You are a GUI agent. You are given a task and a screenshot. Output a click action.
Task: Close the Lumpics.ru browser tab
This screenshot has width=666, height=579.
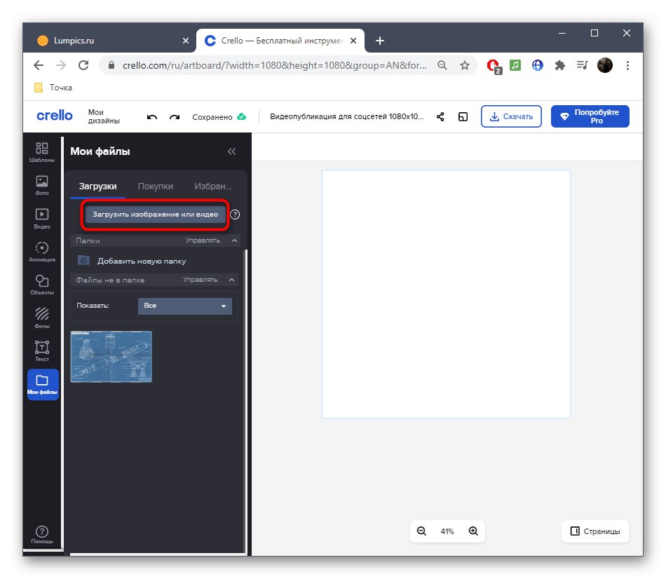(x=186, y=41)
